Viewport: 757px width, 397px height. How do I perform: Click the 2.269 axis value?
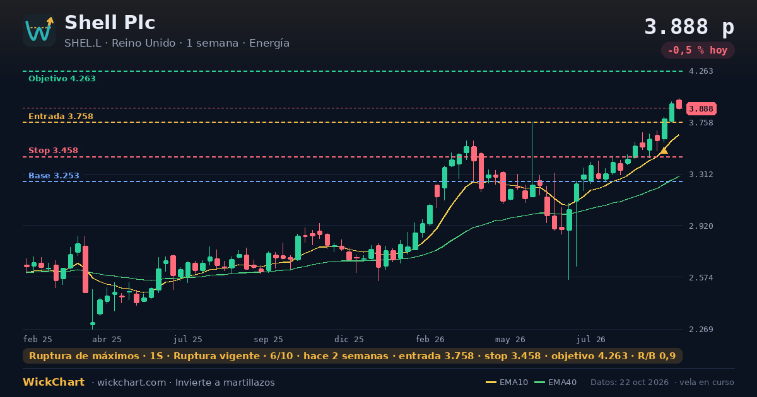[x=701, y=330]
